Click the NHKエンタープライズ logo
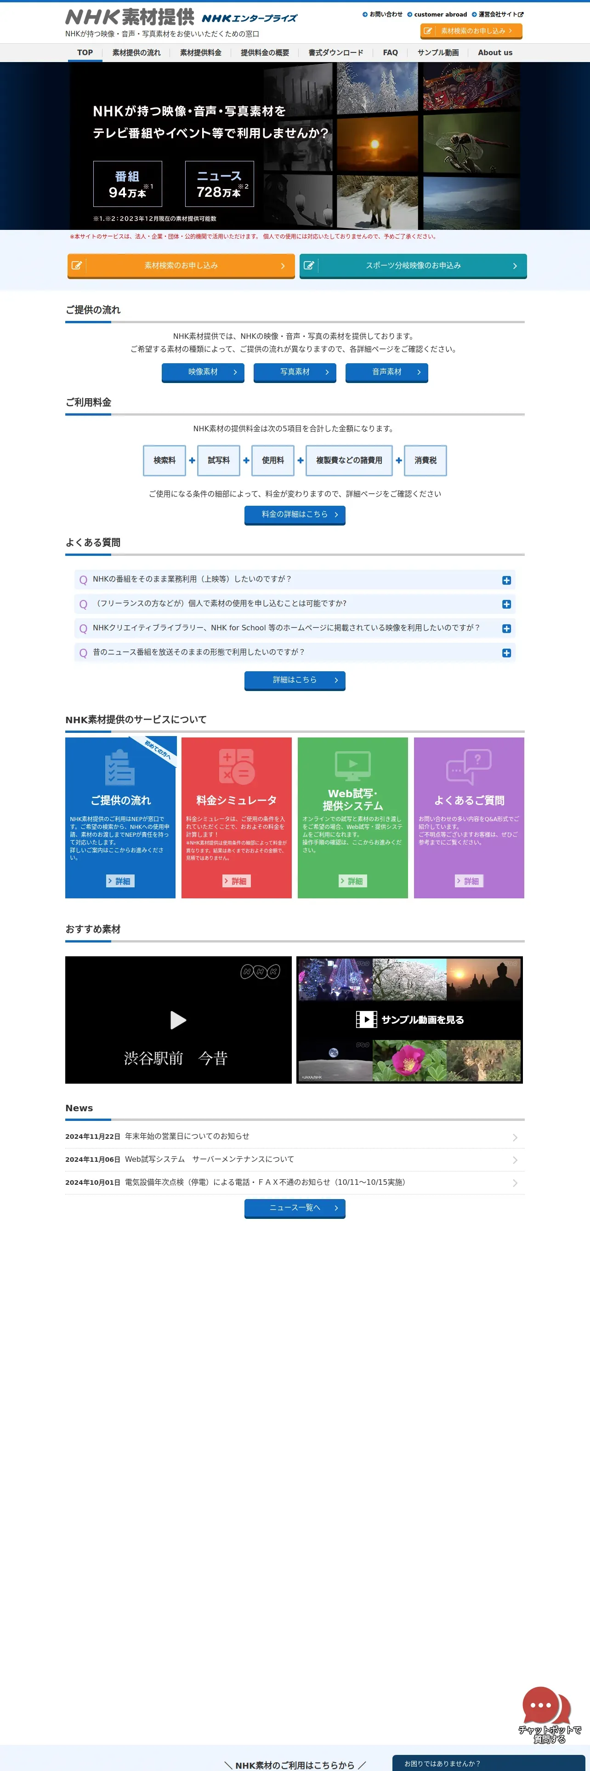 [250, 18]
